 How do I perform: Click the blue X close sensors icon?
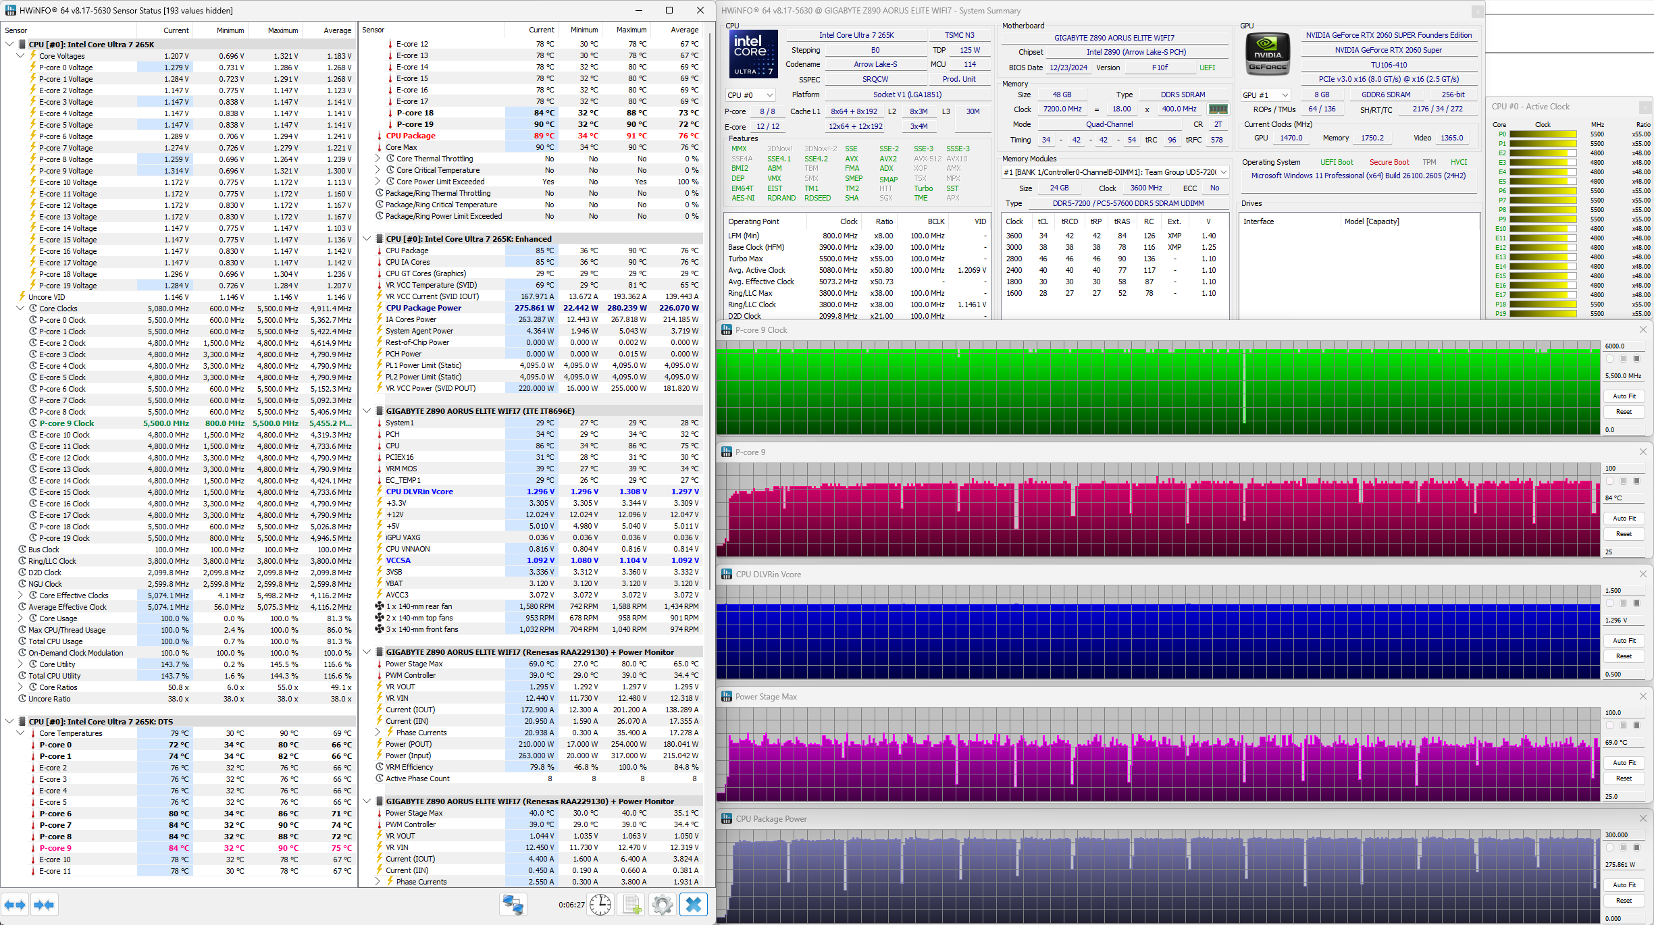693,905
